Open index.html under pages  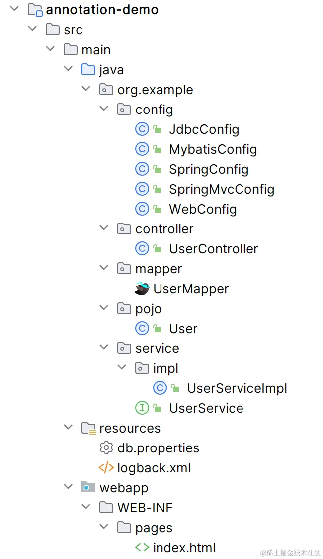pyautogui.click(x=184, y=548)
